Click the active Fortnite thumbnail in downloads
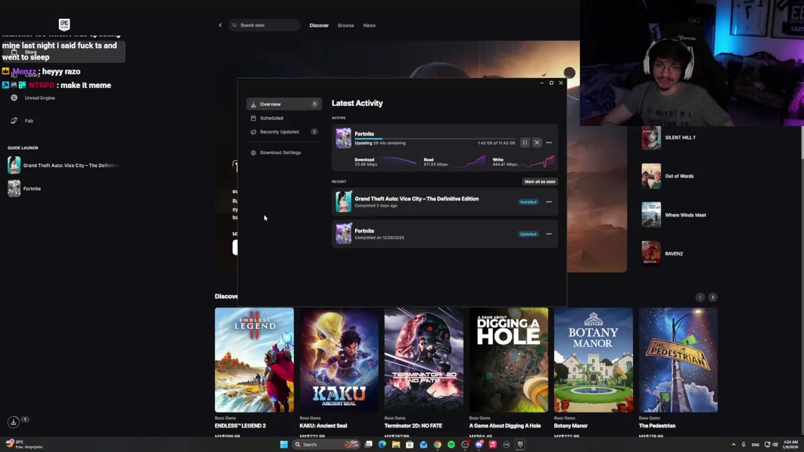Image resolution: width=804 pixels, height=452 pixels. tap(344, 138)
